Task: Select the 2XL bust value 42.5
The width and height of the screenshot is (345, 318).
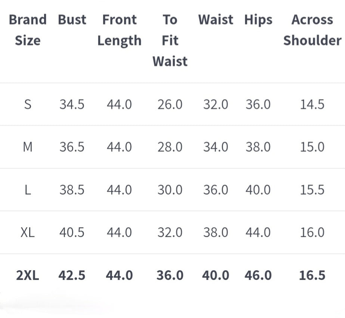Action: [x=72, y=275]
